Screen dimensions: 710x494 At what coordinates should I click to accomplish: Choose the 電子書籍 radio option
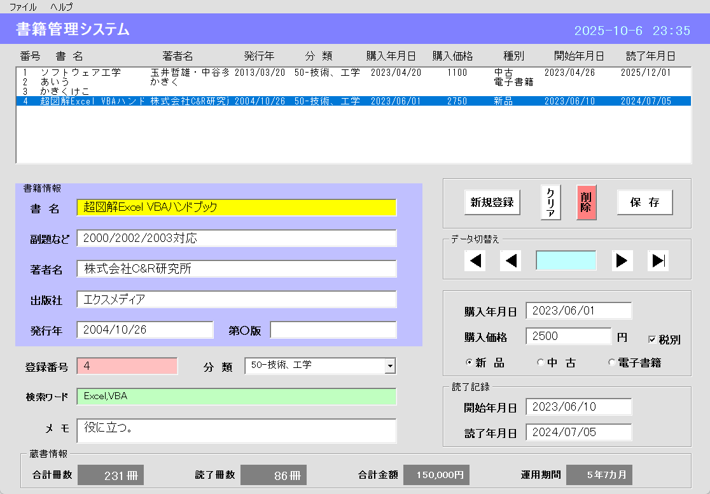(x=612, y=363)
